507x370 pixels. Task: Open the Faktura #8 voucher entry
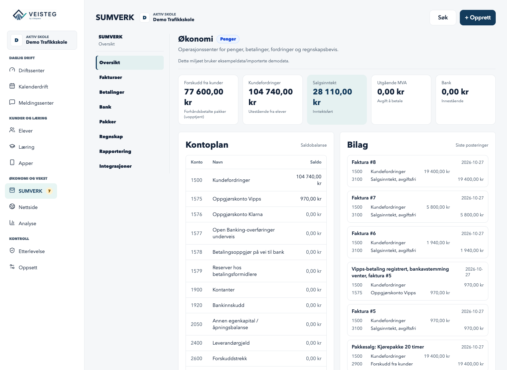418,171
